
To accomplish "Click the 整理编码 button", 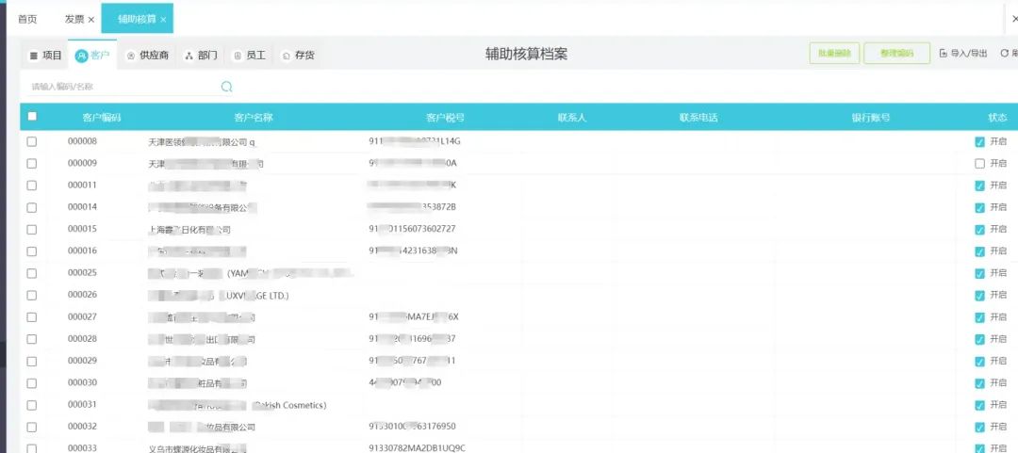I will pos(896,54).
